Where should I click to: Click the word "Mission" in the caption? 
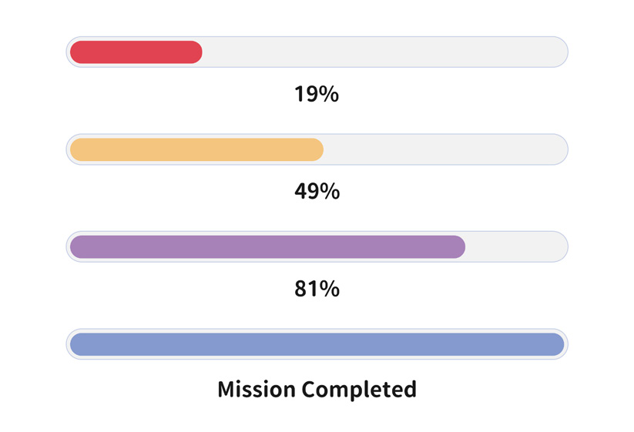pos(257,389)
